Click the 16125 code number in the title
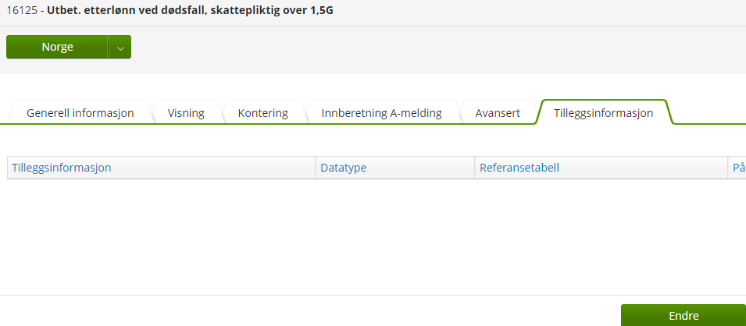 (21, 12)
